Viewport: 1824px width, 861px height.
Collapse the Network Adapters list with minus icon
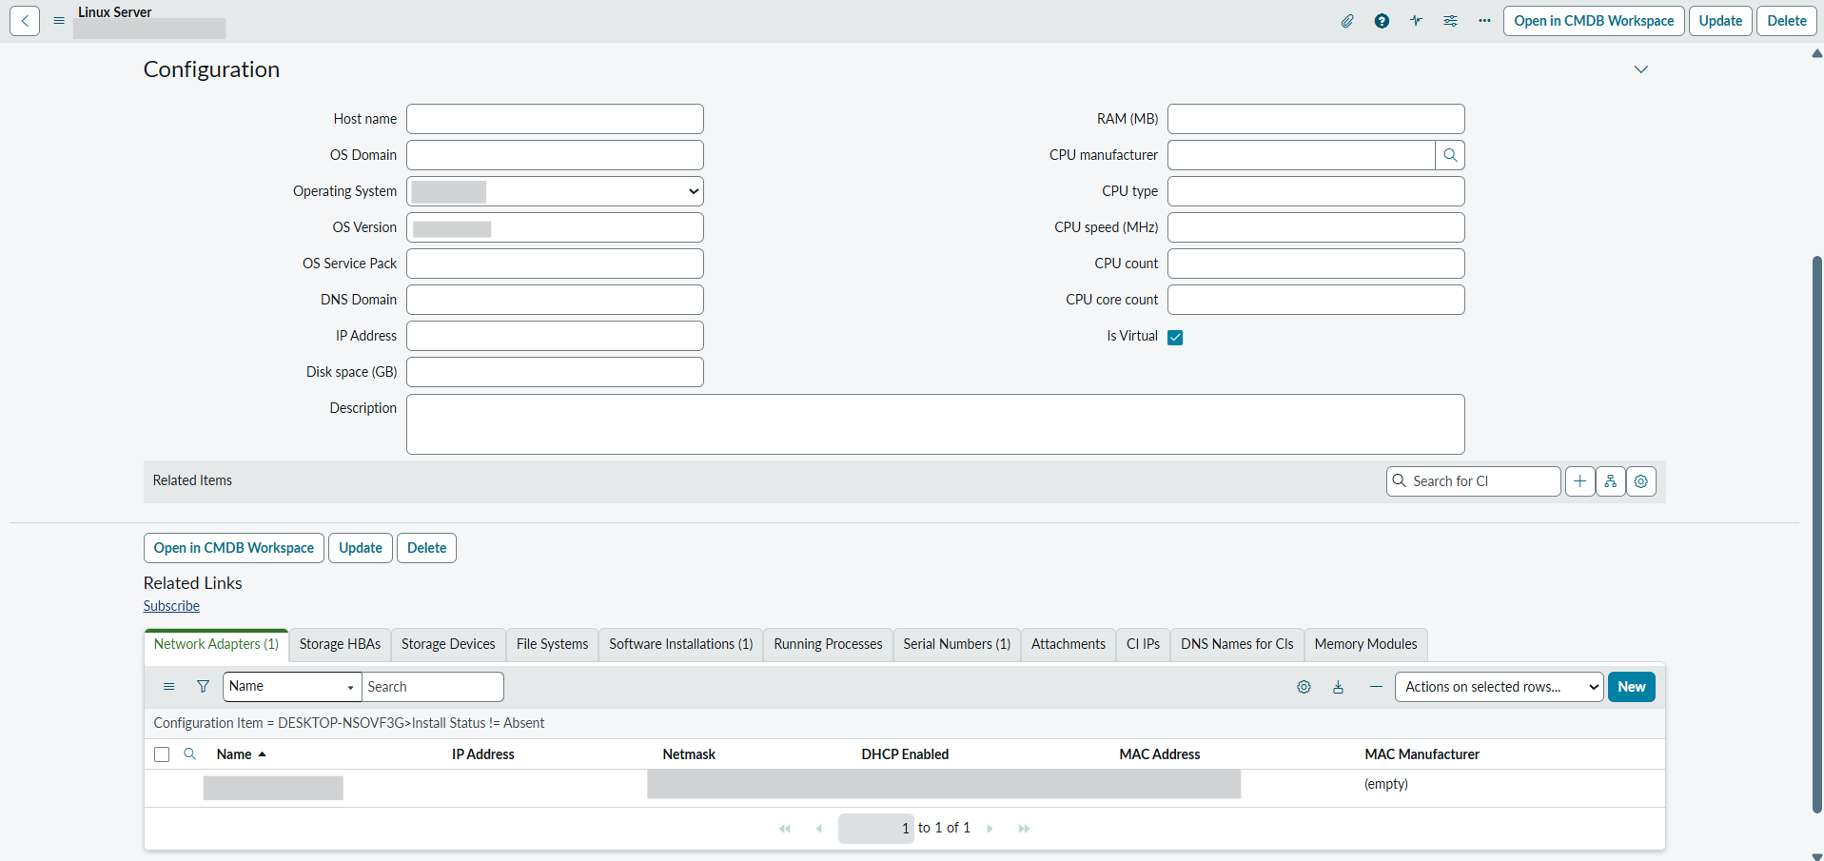tap(1376, 687)
